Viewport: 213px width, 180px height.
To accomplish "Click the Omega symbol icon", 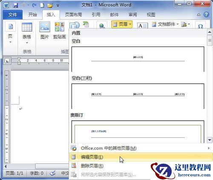I will click(200, 26).
